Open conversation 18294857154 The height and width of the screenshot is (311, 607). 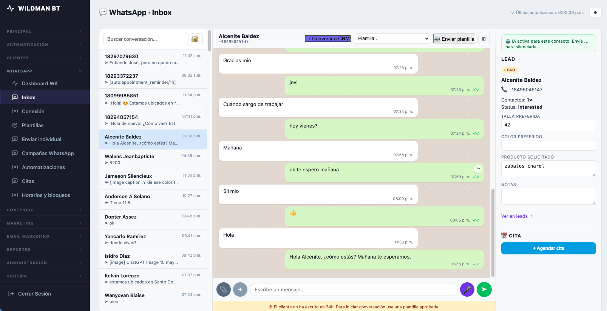click(153, 120)
